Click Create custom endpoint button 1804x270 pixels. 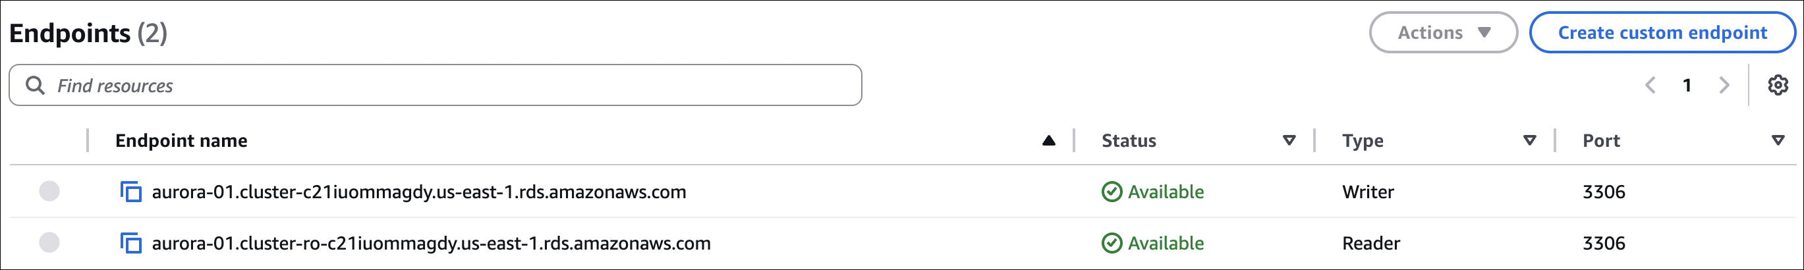(1662, 33)
